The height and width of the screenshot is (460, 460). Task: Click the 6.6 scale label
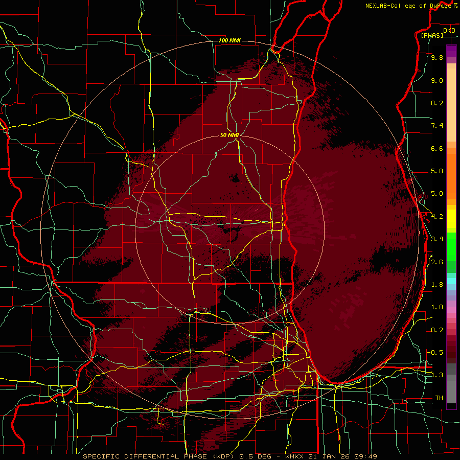point(437,148)
